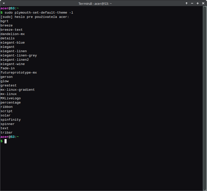Click the 'elegant-linen' theme line

pyautogui.click(x=14, y=51)
